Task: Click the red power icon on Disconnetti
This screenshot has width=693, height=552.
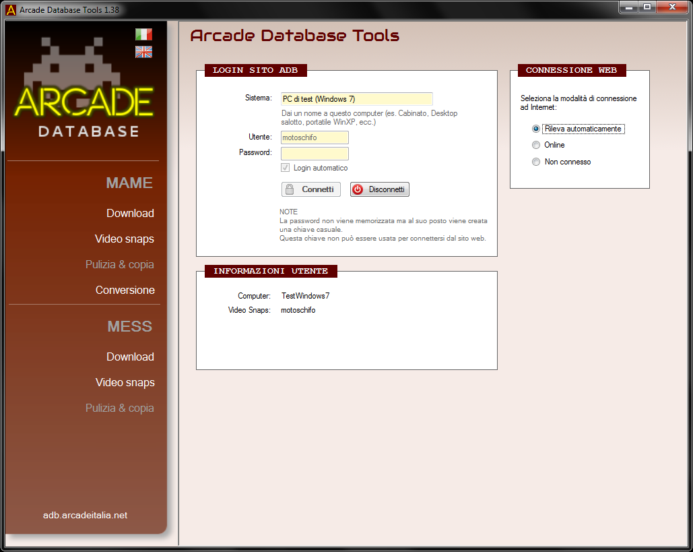Action: click(358, 189)
